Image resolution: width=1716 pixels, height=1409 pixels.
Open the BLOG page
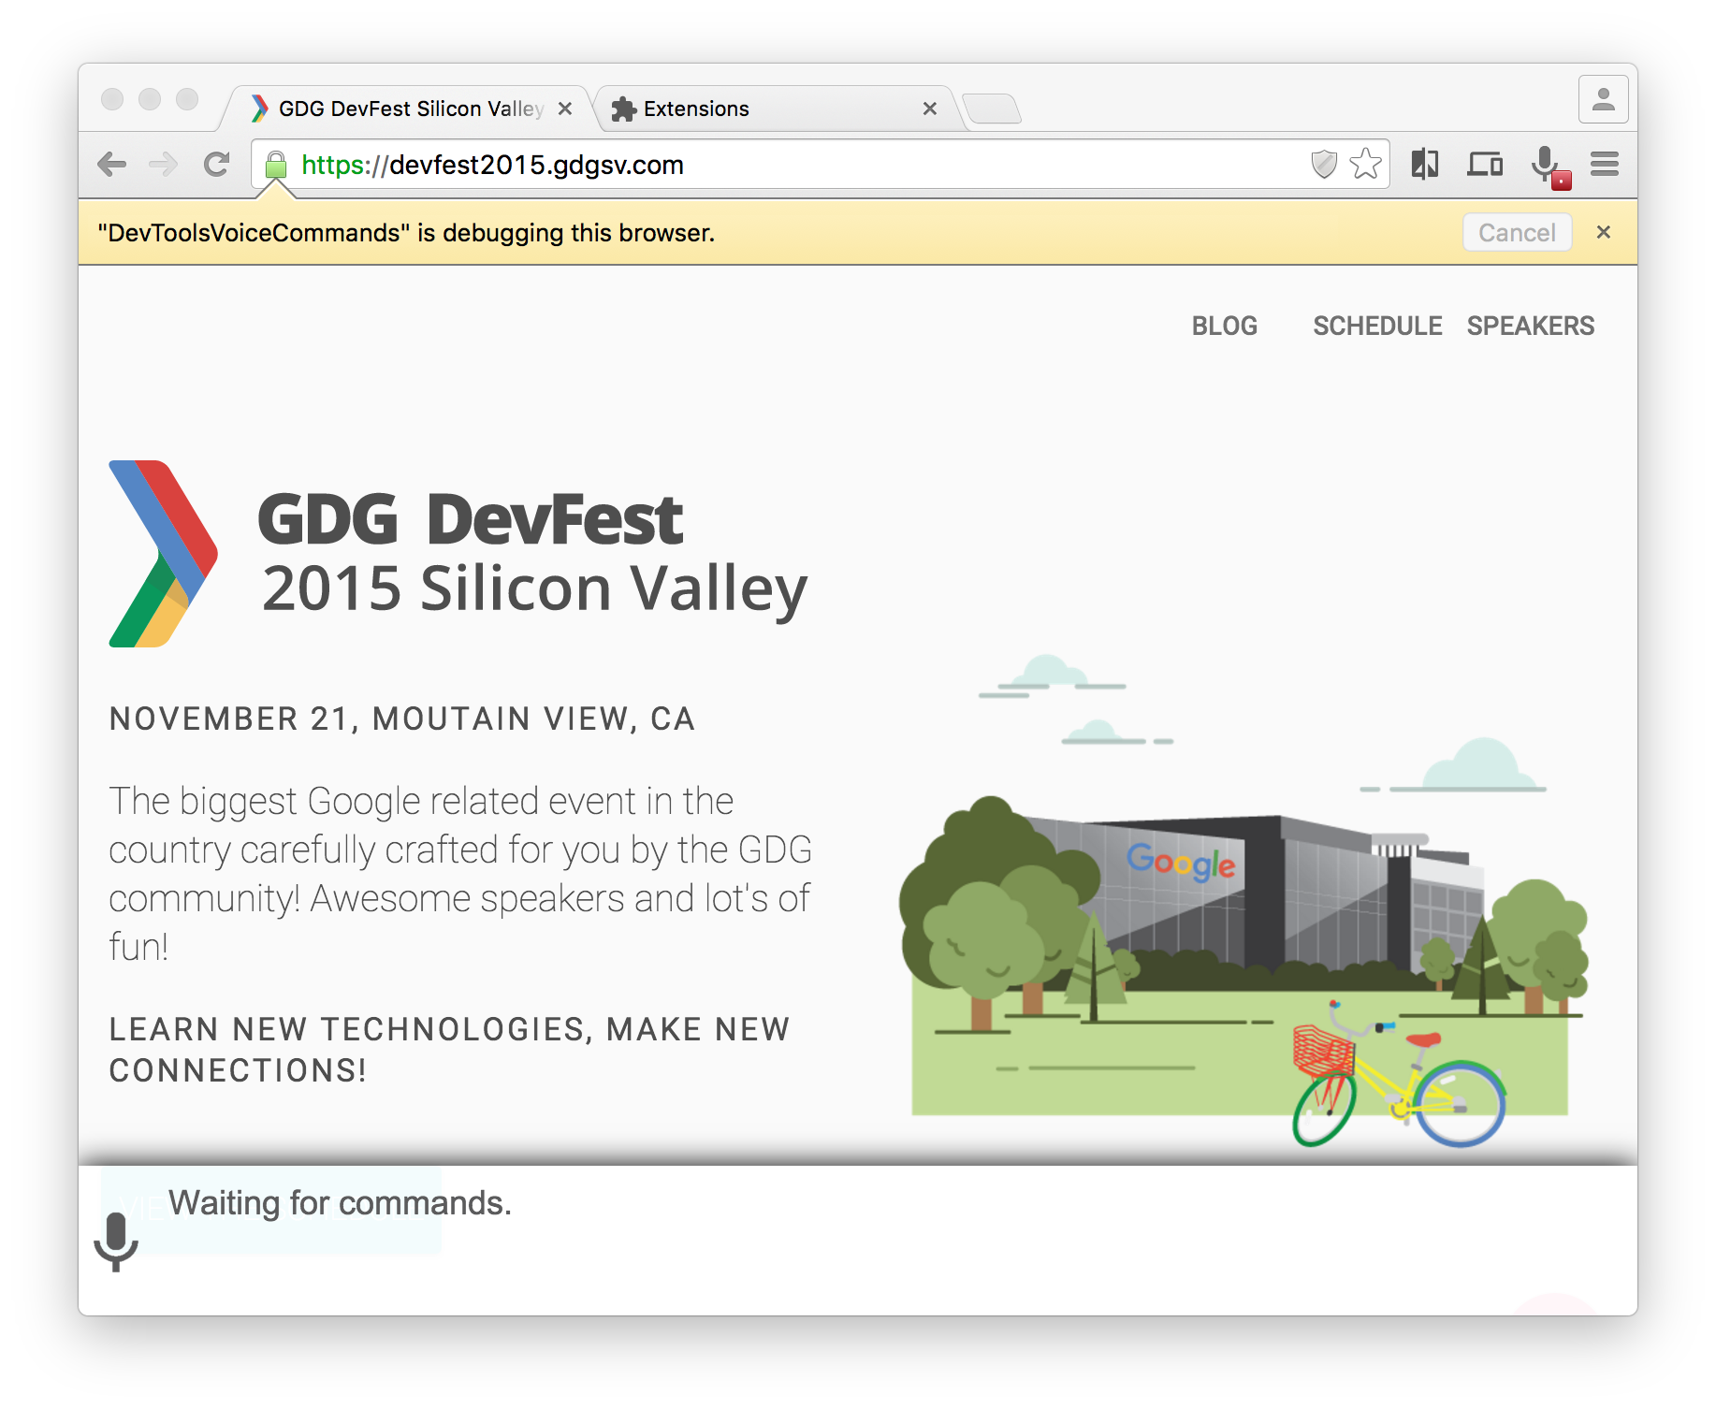click(x=1223, y=326)
